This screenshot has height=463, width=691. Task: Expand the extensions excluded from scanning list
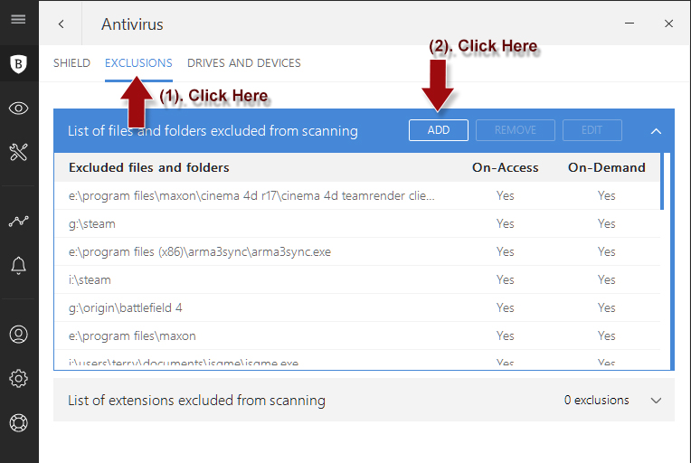point(657,400)
